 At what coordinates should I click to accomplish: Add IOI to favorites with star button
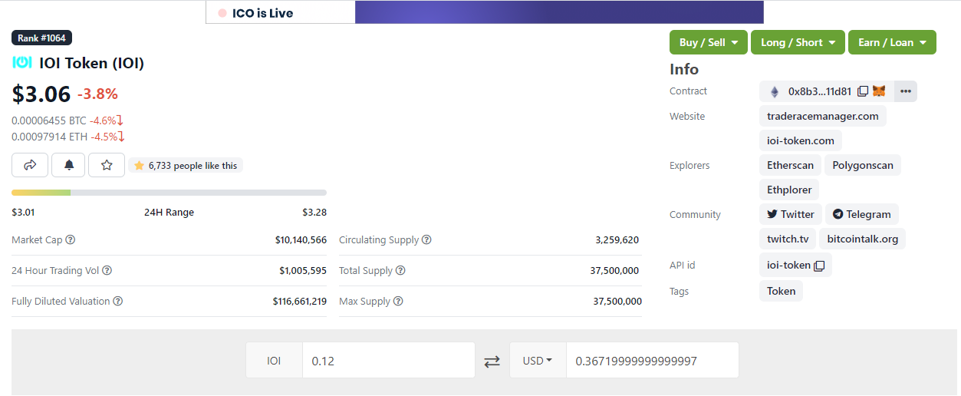107,165
